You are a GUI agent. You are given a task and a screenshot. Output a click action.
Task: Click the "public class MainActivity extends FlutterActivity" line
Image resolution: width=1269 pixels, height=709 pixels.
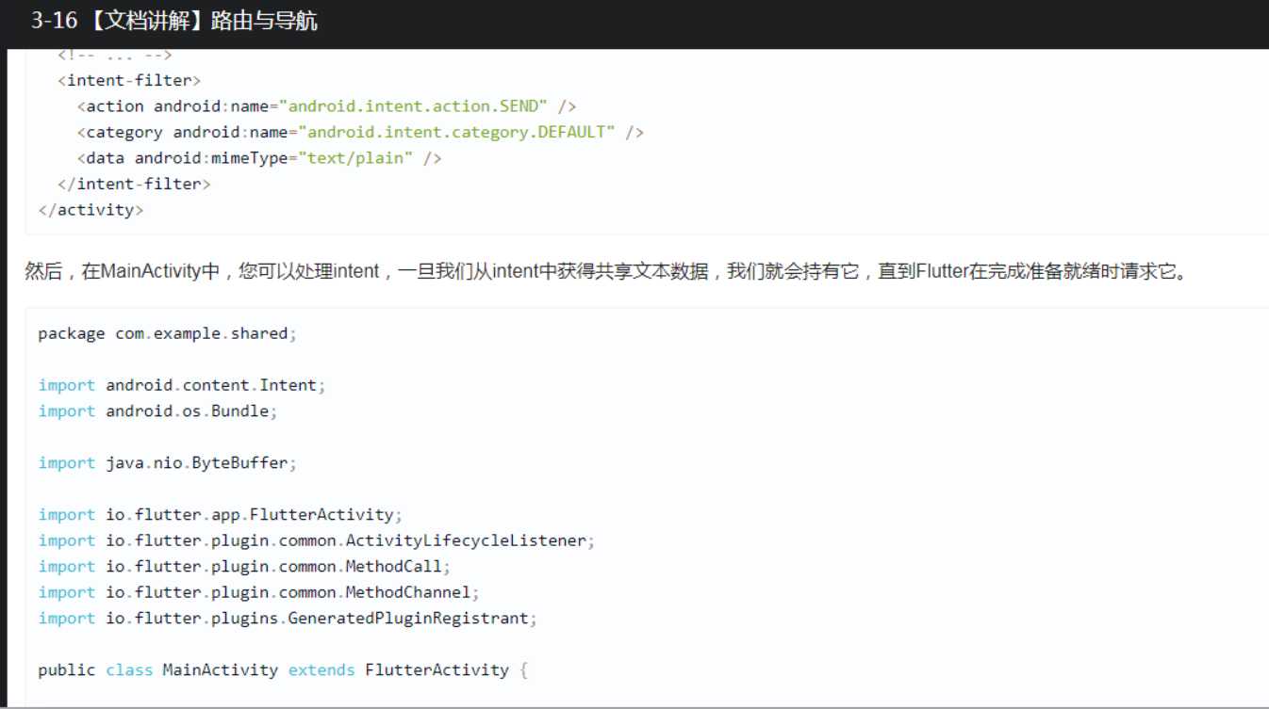pos(283,670)
